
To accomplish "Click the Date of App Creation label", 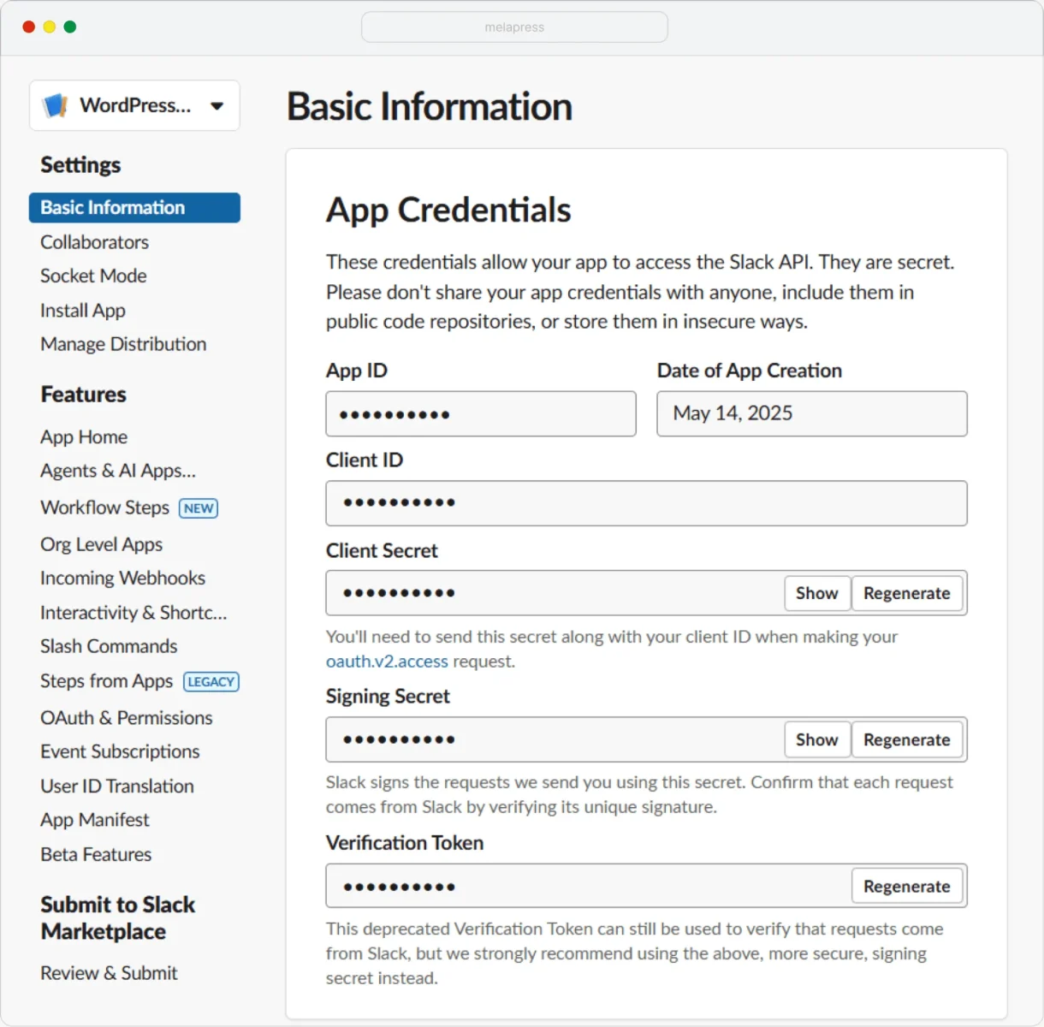I will [x=750, y=371].
